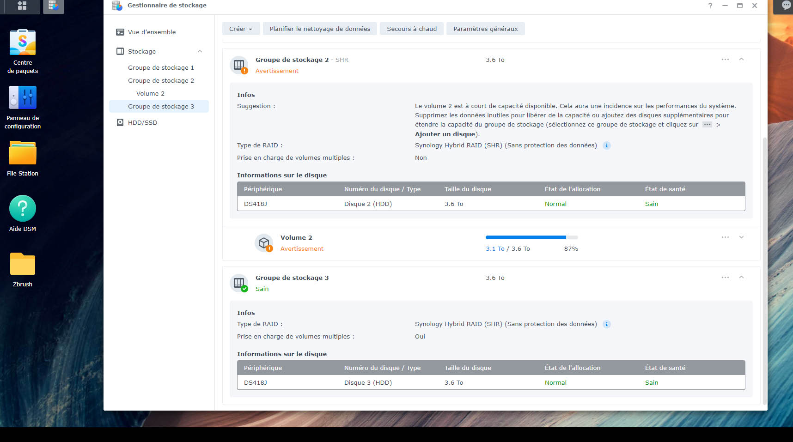793x442 pixels.
Task: Open the help question mark in title bar
Action: click(710, 6)
